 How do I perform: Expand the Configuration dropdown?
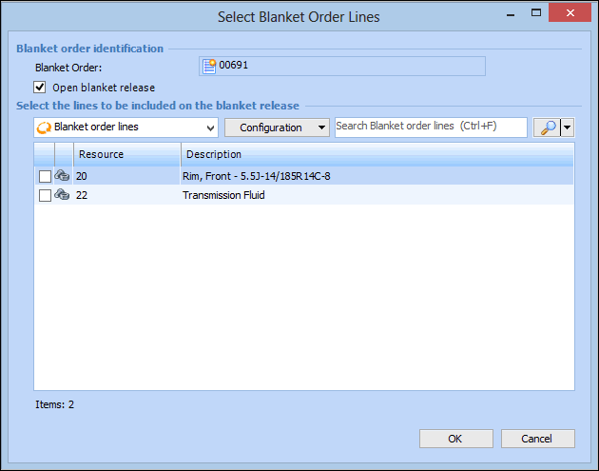[x=322, y=128]
